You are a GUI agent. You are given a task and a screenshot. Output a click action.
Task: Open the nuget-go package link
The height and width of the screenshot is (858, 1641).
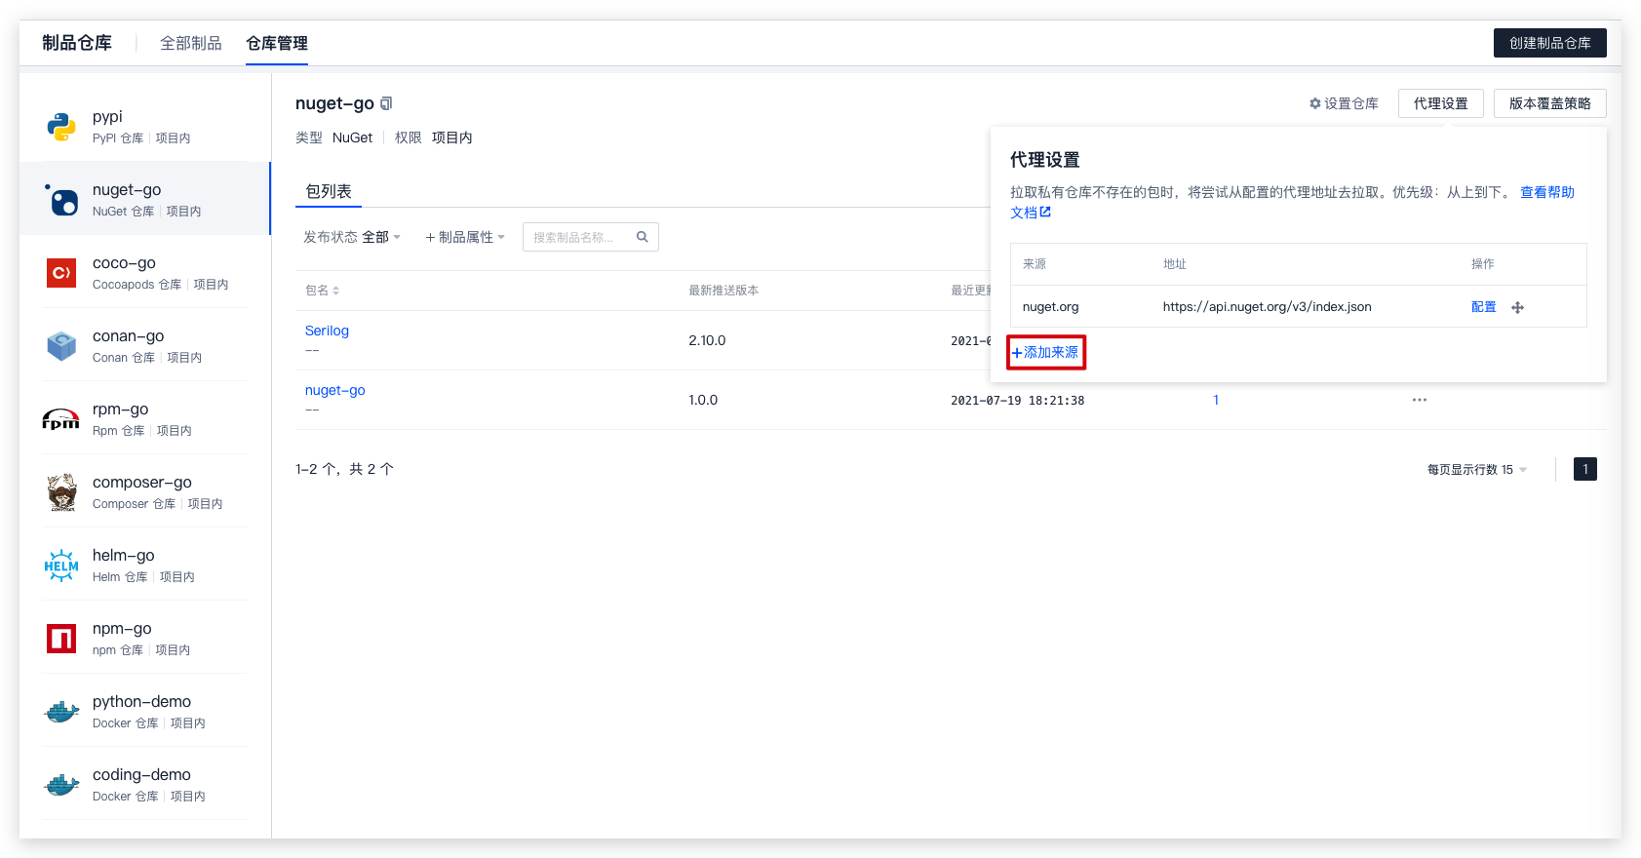pos(335,390)
